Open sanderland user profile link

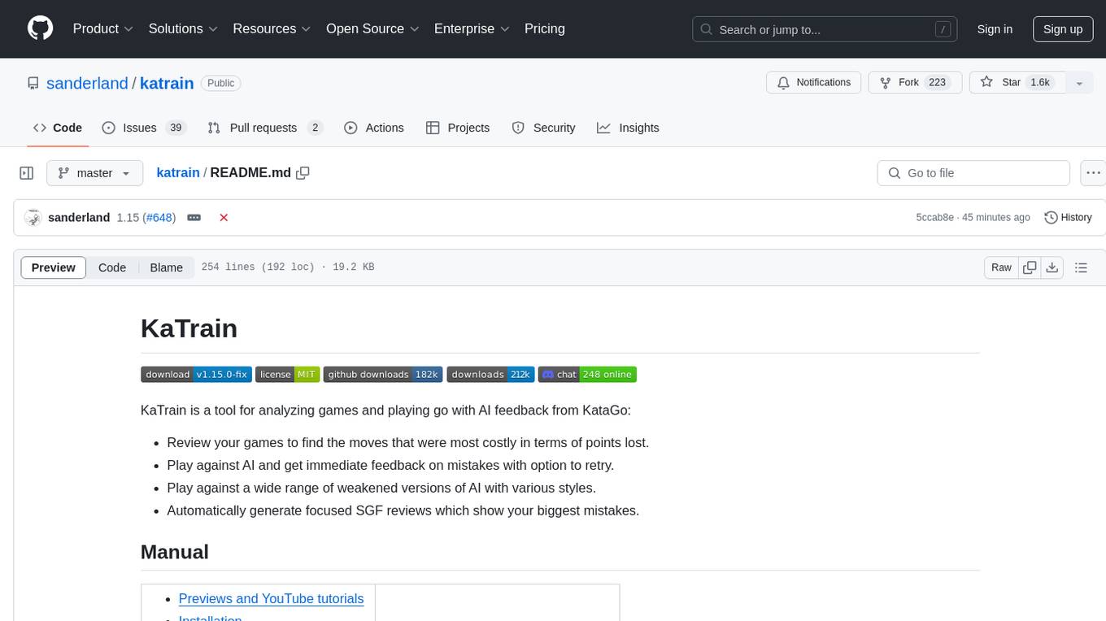[x=87, y=83]
